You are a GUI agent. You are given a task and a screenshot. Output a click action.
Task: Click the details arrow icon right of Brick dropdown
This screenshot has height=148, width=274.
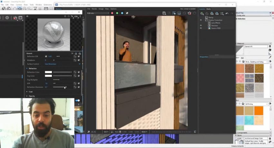tap(270, 61)
